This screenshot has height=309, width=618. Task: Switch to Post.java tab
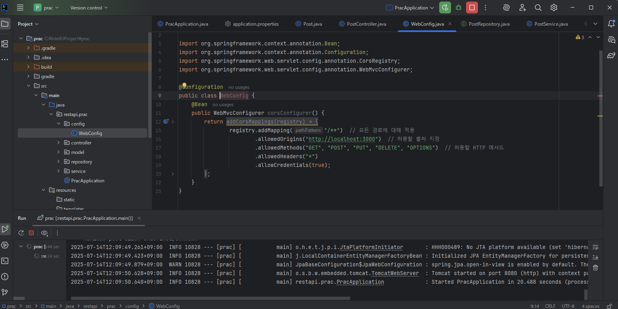[309, 24]
